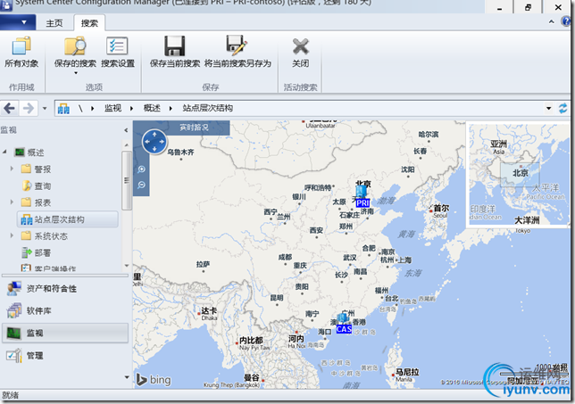Click 站点层次结构 in the breadcrumb
The width and height of the screenshot is (575, 404).
(x=207, y=108)
